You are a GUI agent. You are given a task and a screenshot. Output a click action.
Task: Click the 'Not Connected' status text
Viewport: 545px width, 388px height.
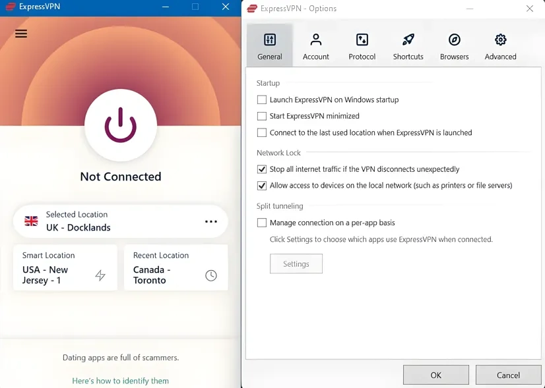click(121, 177)
